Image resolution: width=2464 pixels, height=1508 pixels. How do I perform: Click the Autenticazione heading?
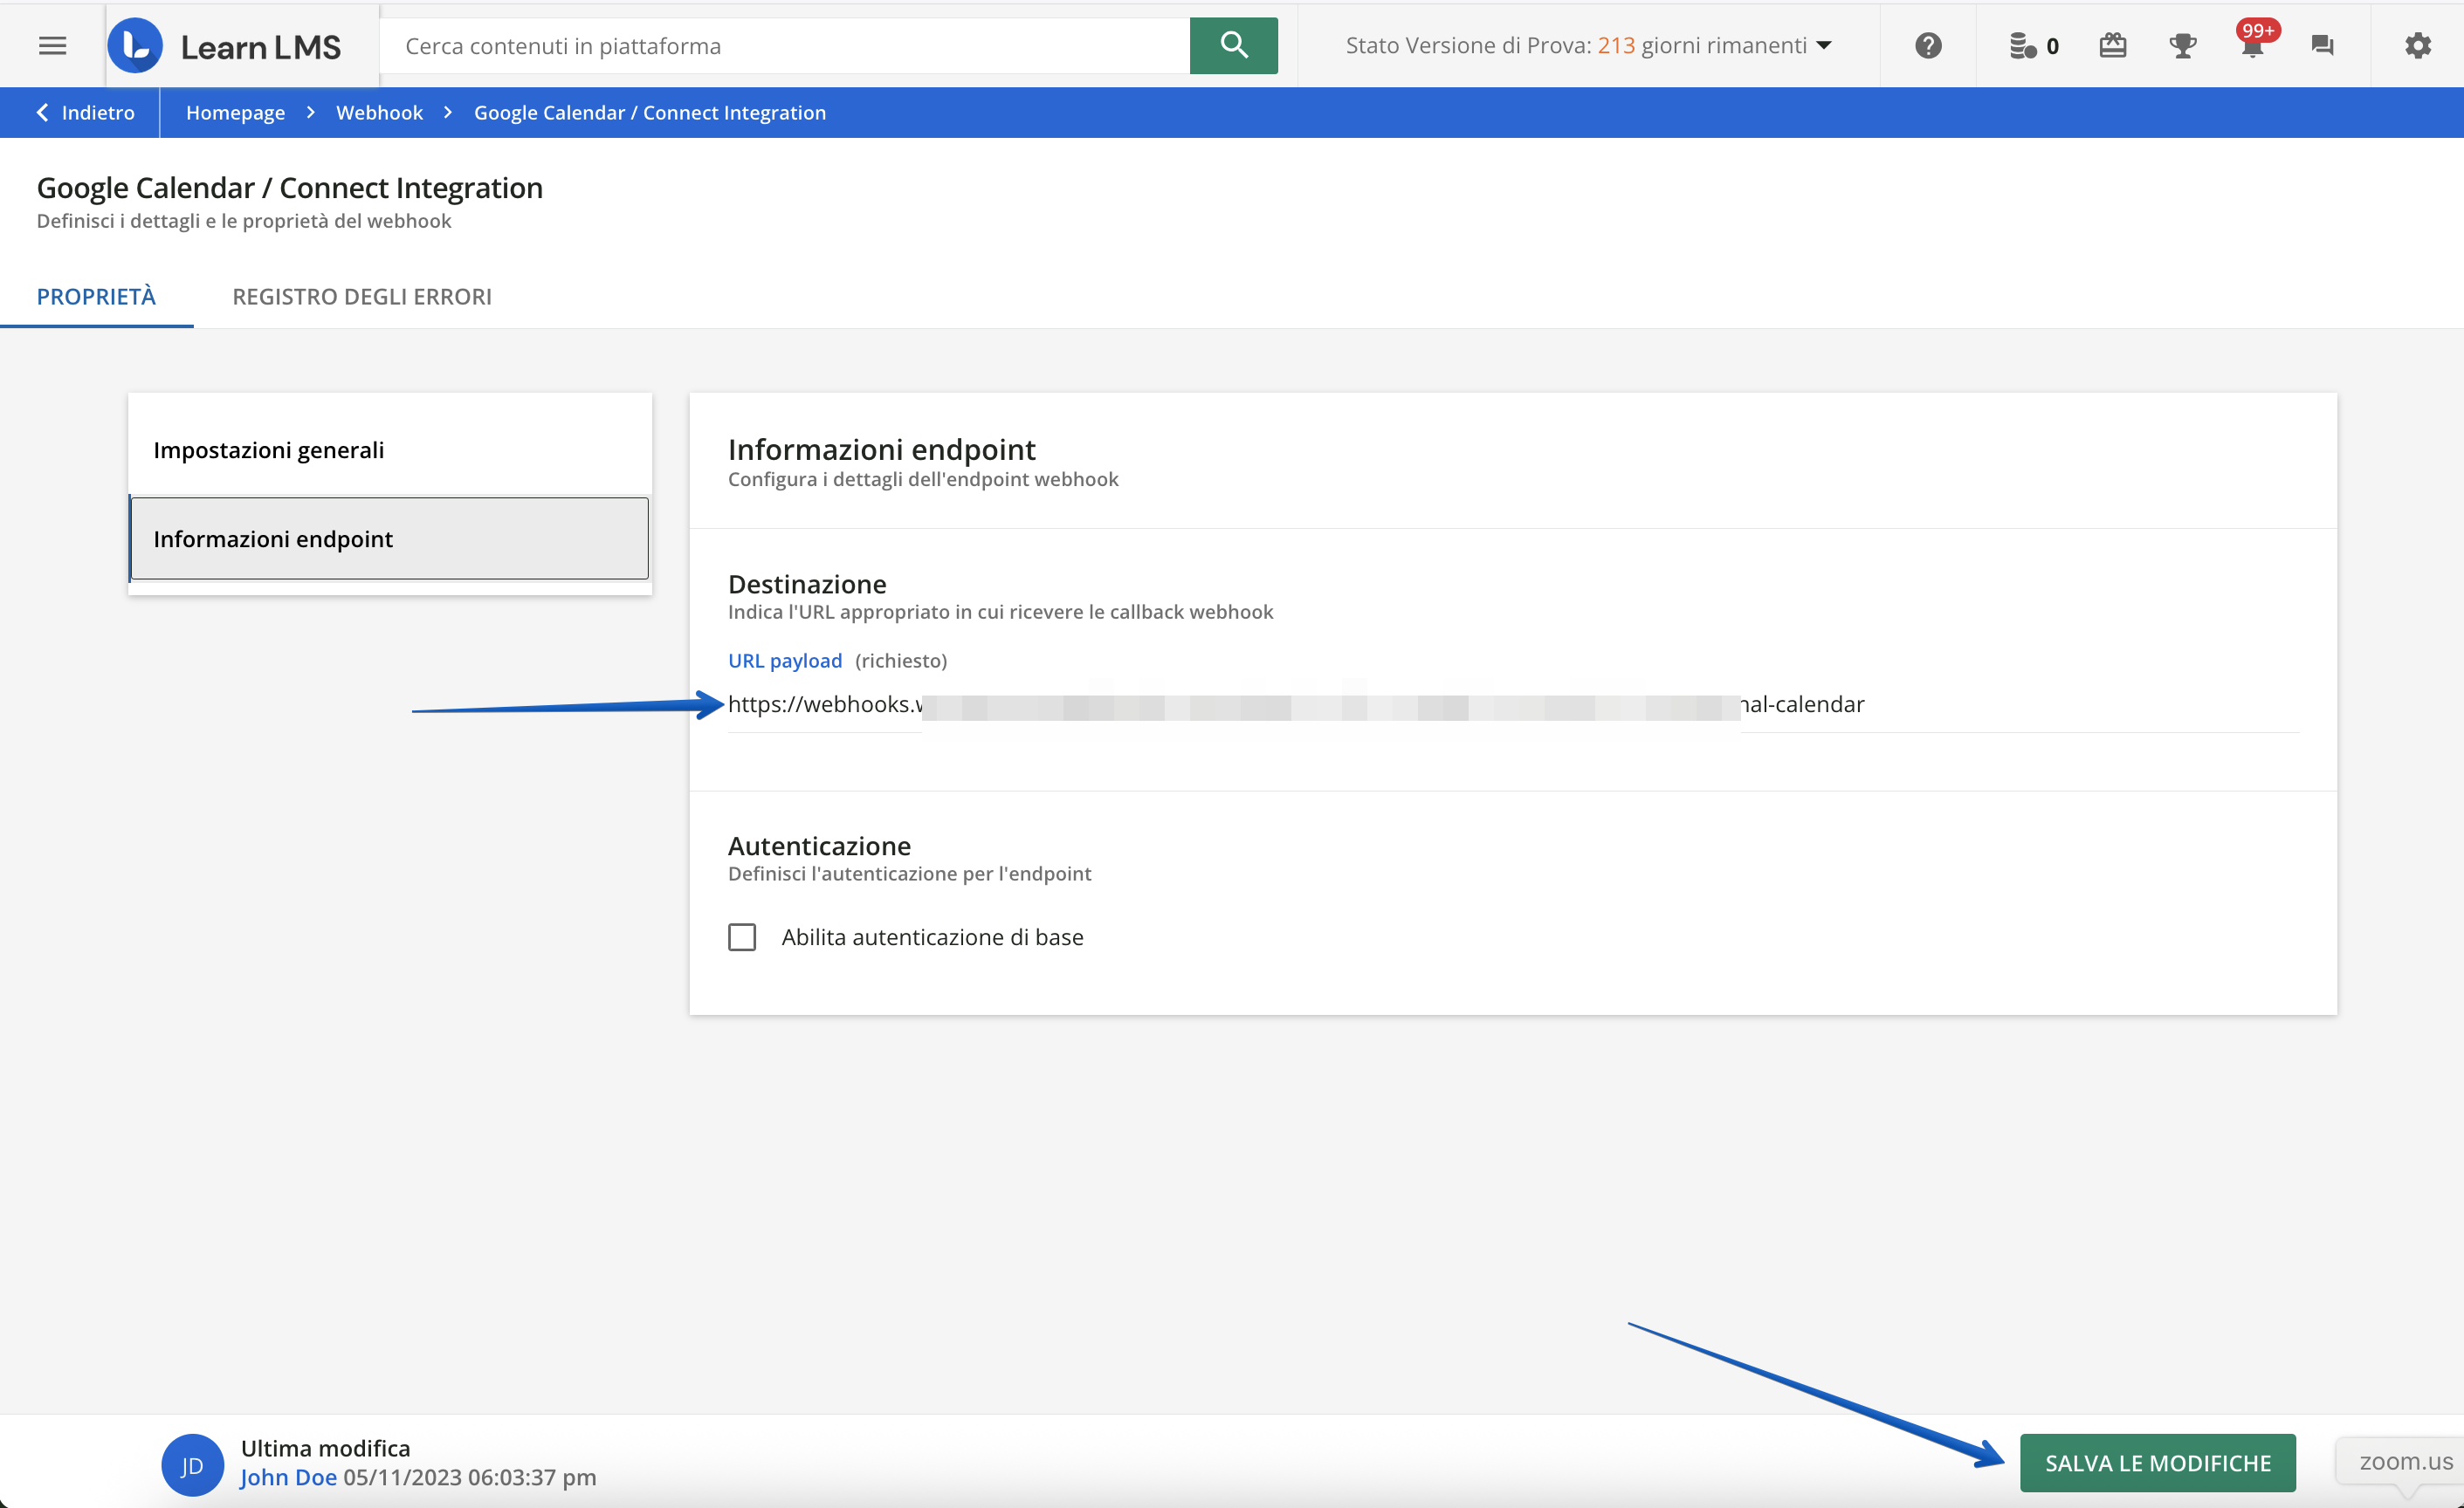[819, 846]
